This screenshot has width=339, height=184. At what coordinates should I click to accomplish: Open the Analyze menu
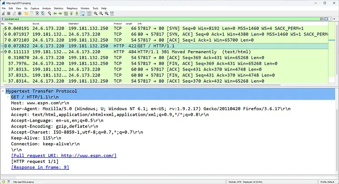(47, 8)
